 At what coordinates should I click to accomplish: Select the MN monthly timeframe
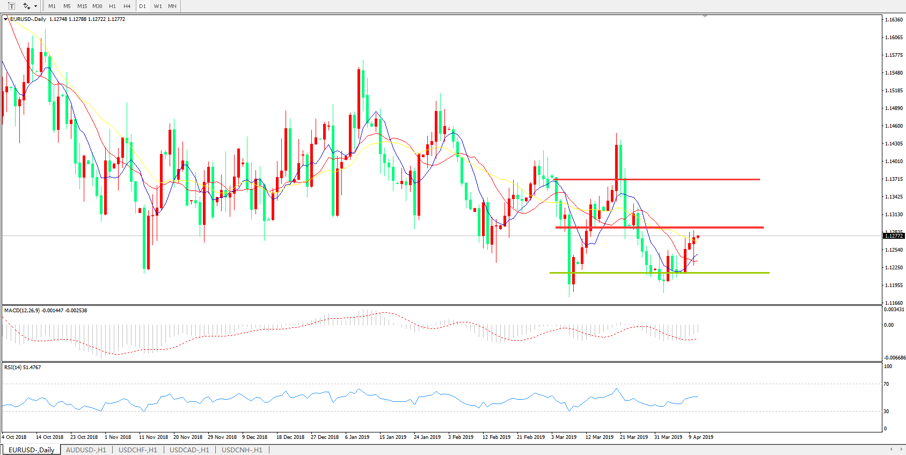click(172, 6)
